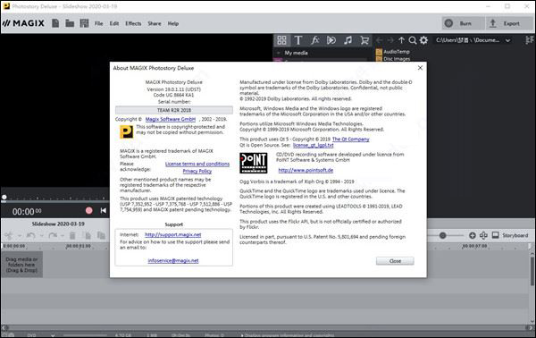The height and width of the screenshot is (338, 536).
Task: Open the license_qt_lgpl.txt link
Action: point(314,145)
